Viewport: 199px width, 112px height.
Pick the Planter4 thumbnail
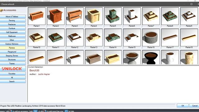pyautogui.click(x=94, y=16)
